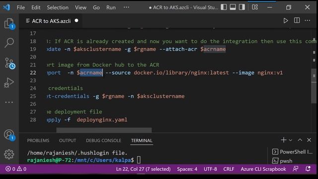Switch to the TERMINAL panel tab
This screenshot has width=318, height=179.
[x=142, y=140]
